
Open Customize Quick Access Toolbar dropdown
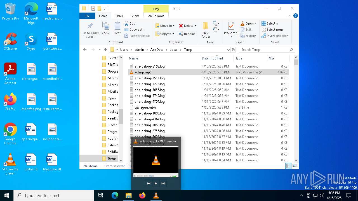click(104, 8)
